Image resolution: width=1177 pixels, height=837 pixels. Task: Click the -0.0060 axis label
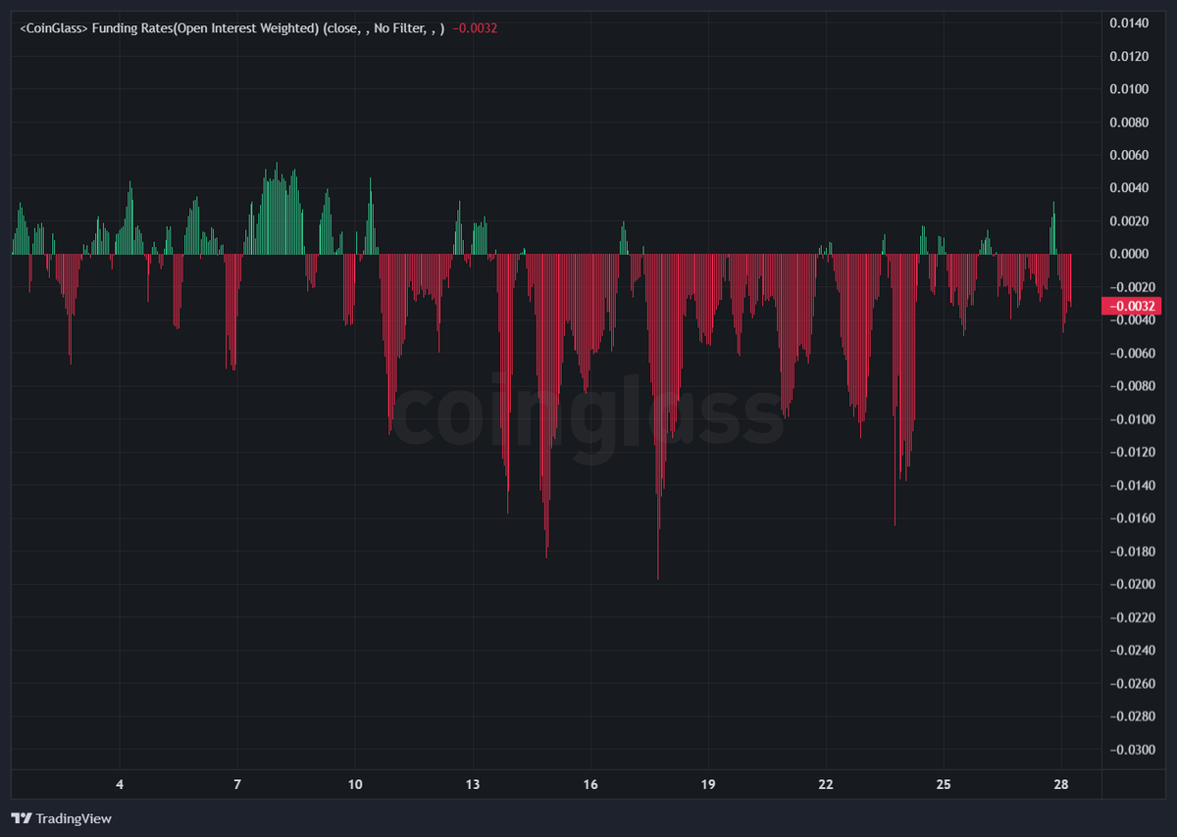(1133, 354)
